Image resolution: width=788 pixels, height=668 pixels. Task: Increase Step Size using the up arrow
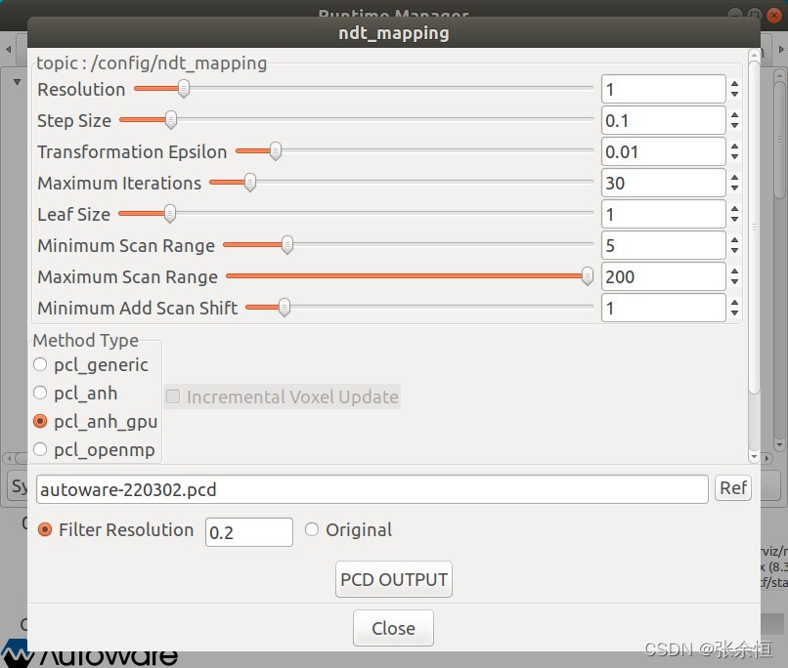coord(735,115)
